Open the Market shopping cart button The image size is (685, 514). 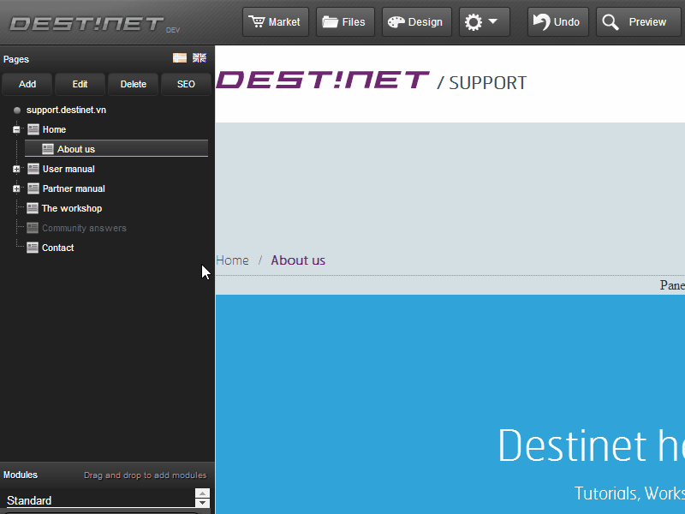[x=275, y=22]
